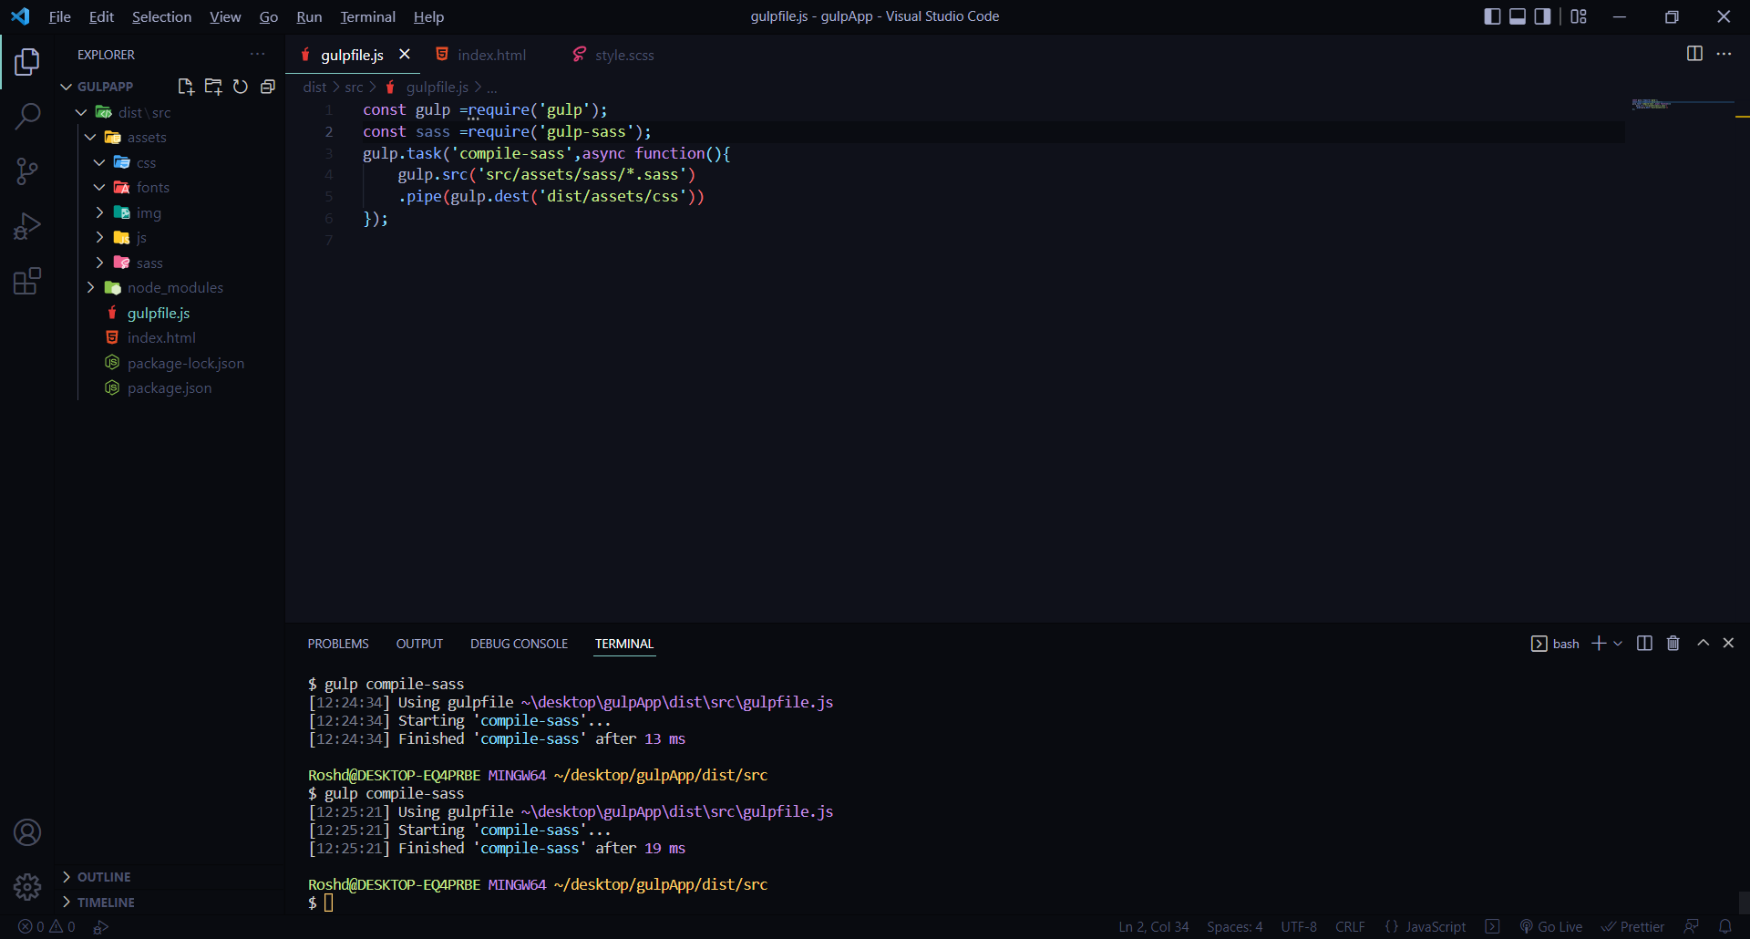Select the bash terminal instance label
The width and height of the screenshot is (1750, 939).
click(x=1556, y=644)
